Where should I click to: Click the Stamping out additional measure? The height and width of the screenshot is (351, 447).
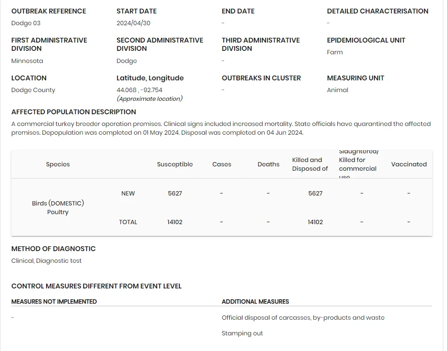[x=242, y=333]
